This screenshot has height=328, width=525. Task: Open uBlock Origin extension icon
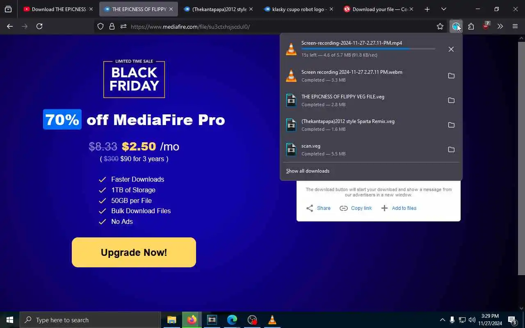[x=486, y=26]
